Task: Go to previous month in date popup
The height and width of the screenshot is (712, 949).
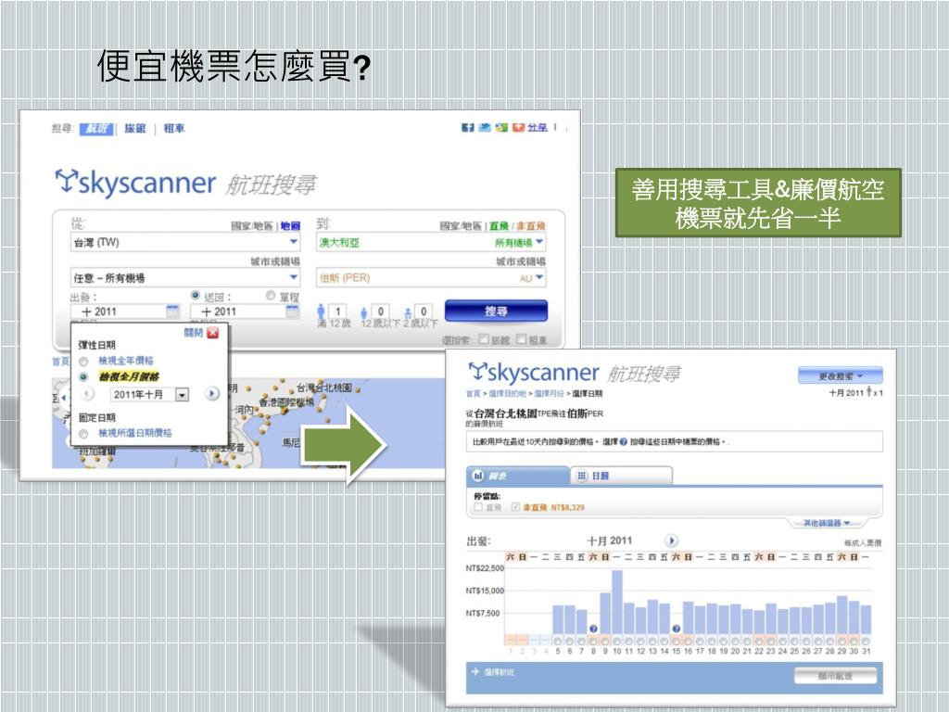Action: 88,394
